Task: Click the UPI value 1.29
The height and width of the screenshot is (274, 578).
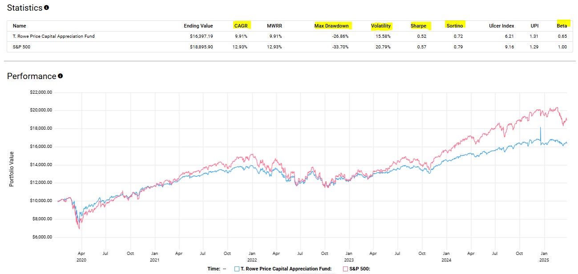Action: [534, 47]
